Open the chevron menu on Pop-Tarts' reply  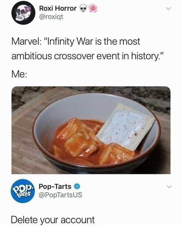pyautogui.click(x=168, y=187)
